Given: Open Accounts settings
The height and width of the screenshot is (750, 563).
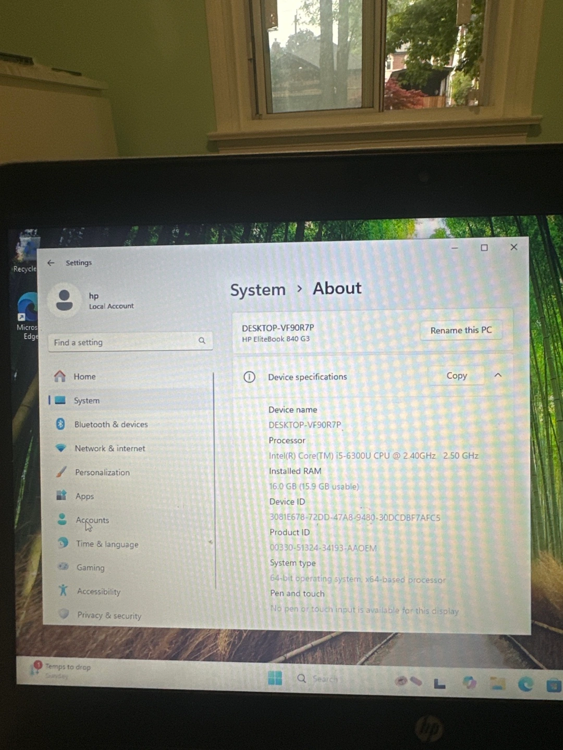Looking at the screenshot, I should point(92,520).
